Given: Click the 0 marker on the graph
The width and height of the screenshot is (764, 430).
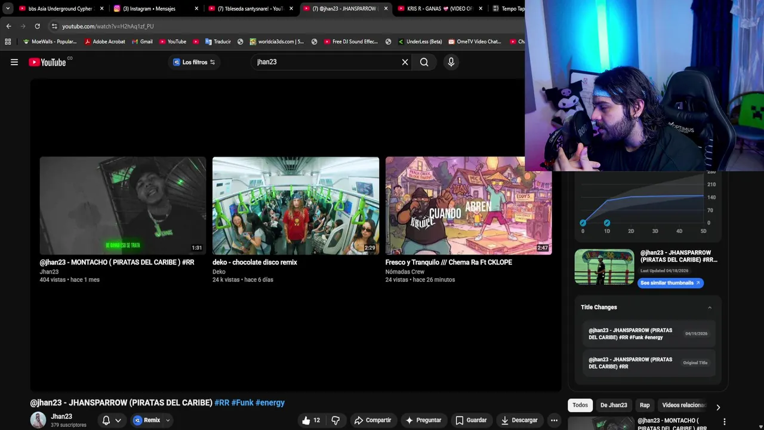Looking at the screenshot, I should 583,223.
